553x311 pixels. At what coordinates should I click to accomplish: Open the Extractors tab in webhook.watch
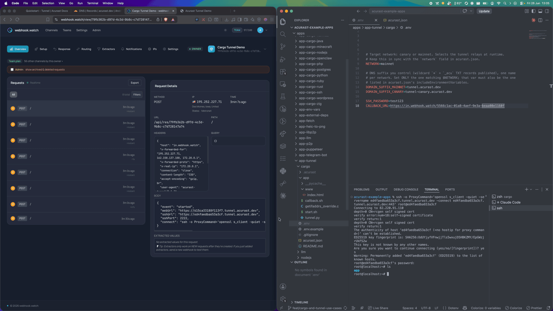click(106, 49)
